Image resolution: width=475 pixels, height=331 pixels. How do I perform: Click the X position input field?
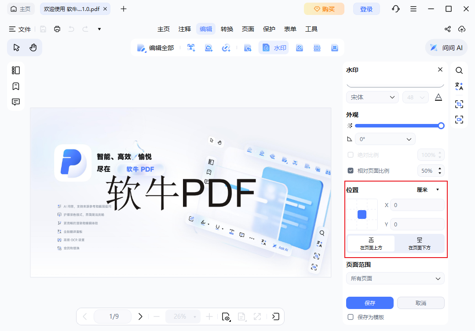tap(417, 205)
